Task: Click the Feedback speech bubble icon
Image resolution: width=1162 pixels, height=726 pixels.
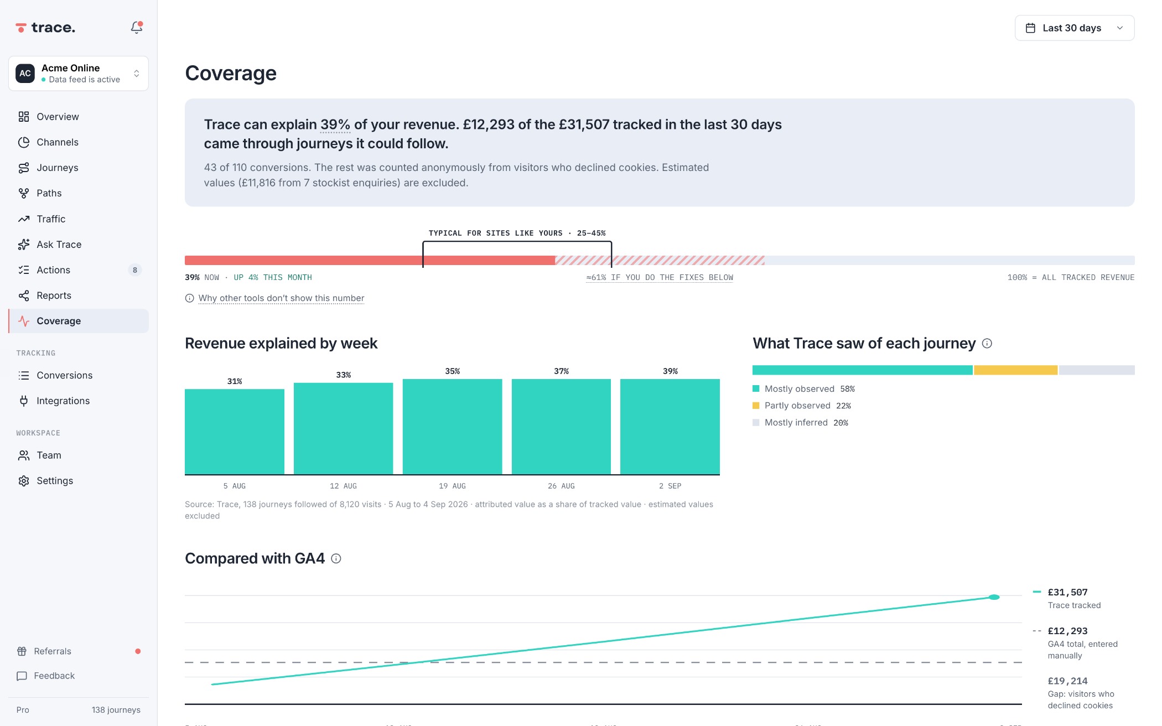Action: tap(22, 676)
